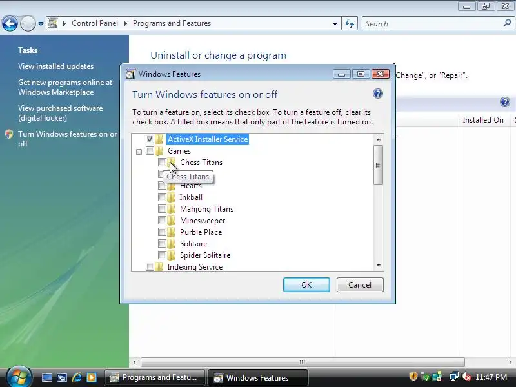516x387 pixels.
Task: Collapse the Games tree node
Action: click(x=139, y=152)
